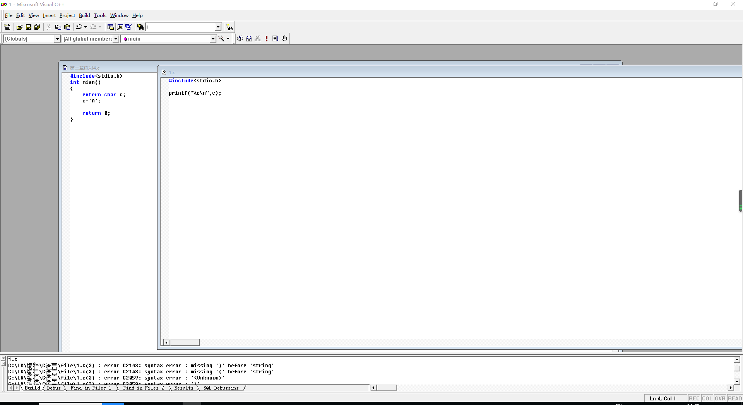Click output pane scroll down arrow
Image resolution: width=743 pixels, height=405 pixels.
737,381
